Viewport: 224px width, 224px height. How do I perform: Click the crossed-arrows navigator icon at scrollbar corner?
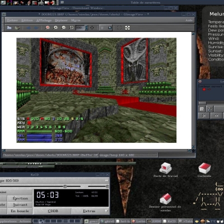(194, 151)
